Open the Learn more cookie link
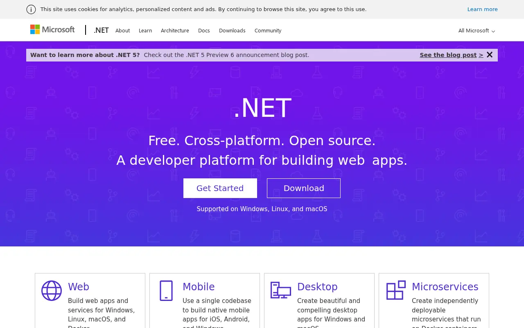This screenshot has height=328, width=524. coord(482,9)
